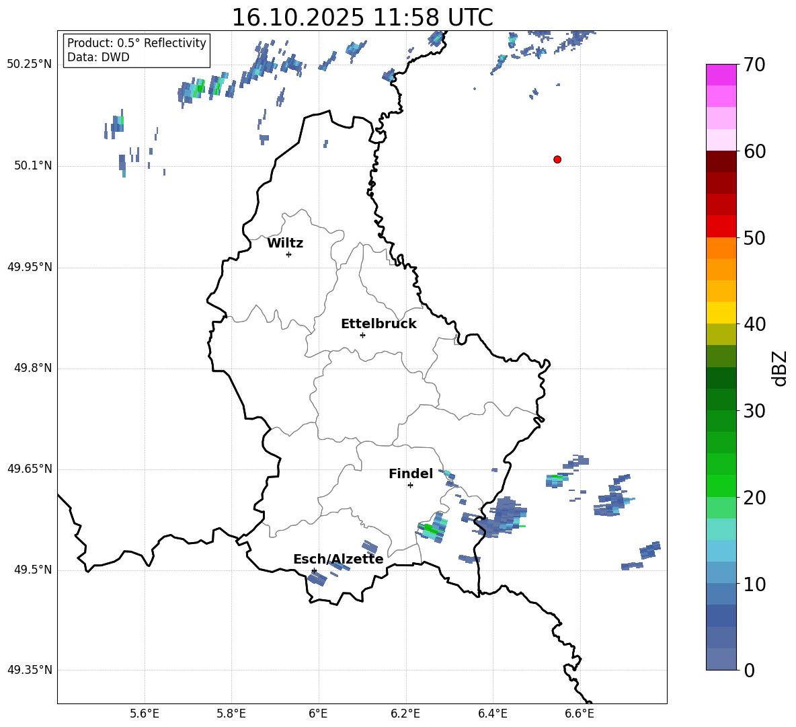Click the 70 tick label on colorbar

tap(755, 65)
